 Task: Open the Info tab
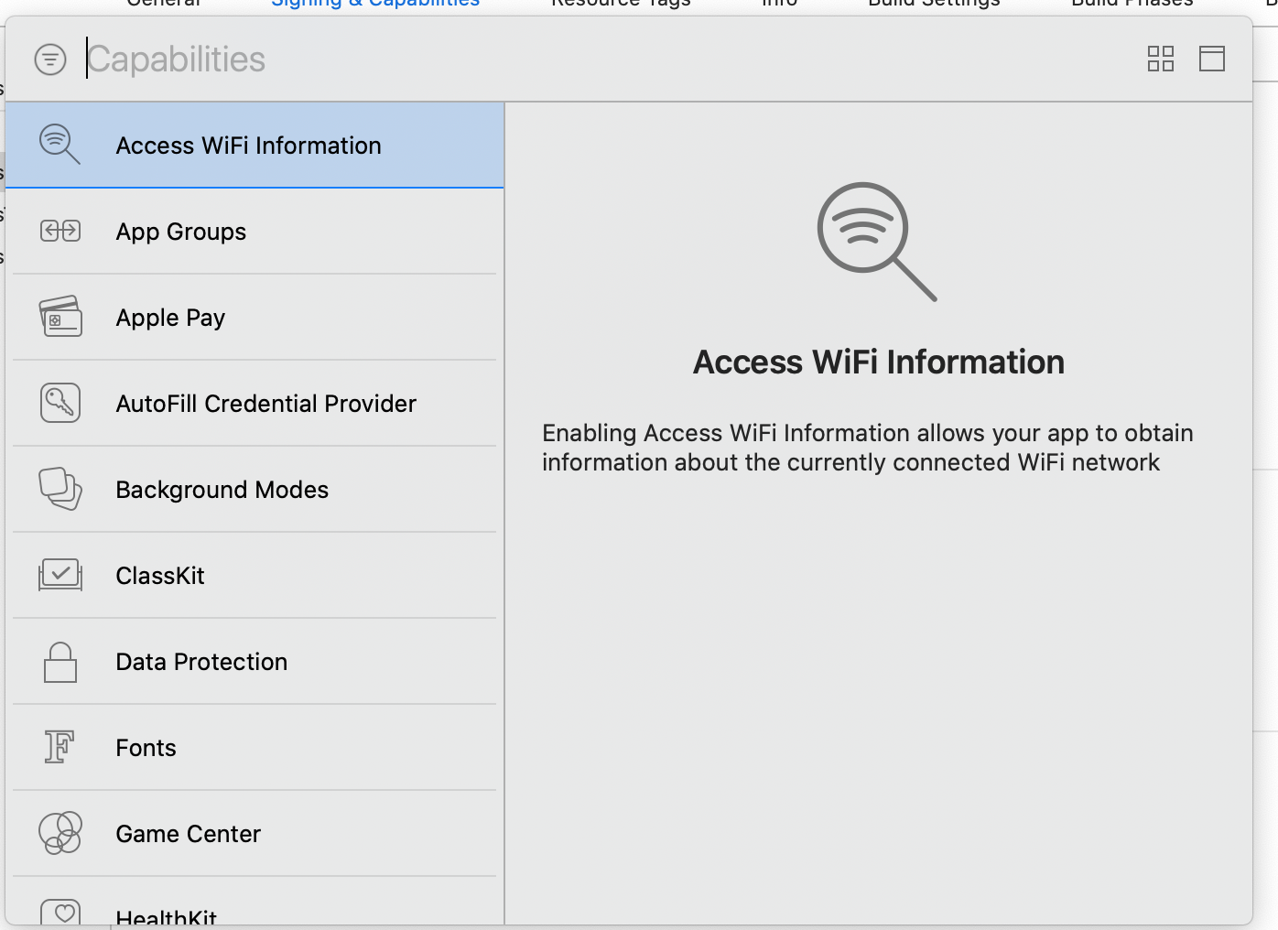[x=777, y=4]
